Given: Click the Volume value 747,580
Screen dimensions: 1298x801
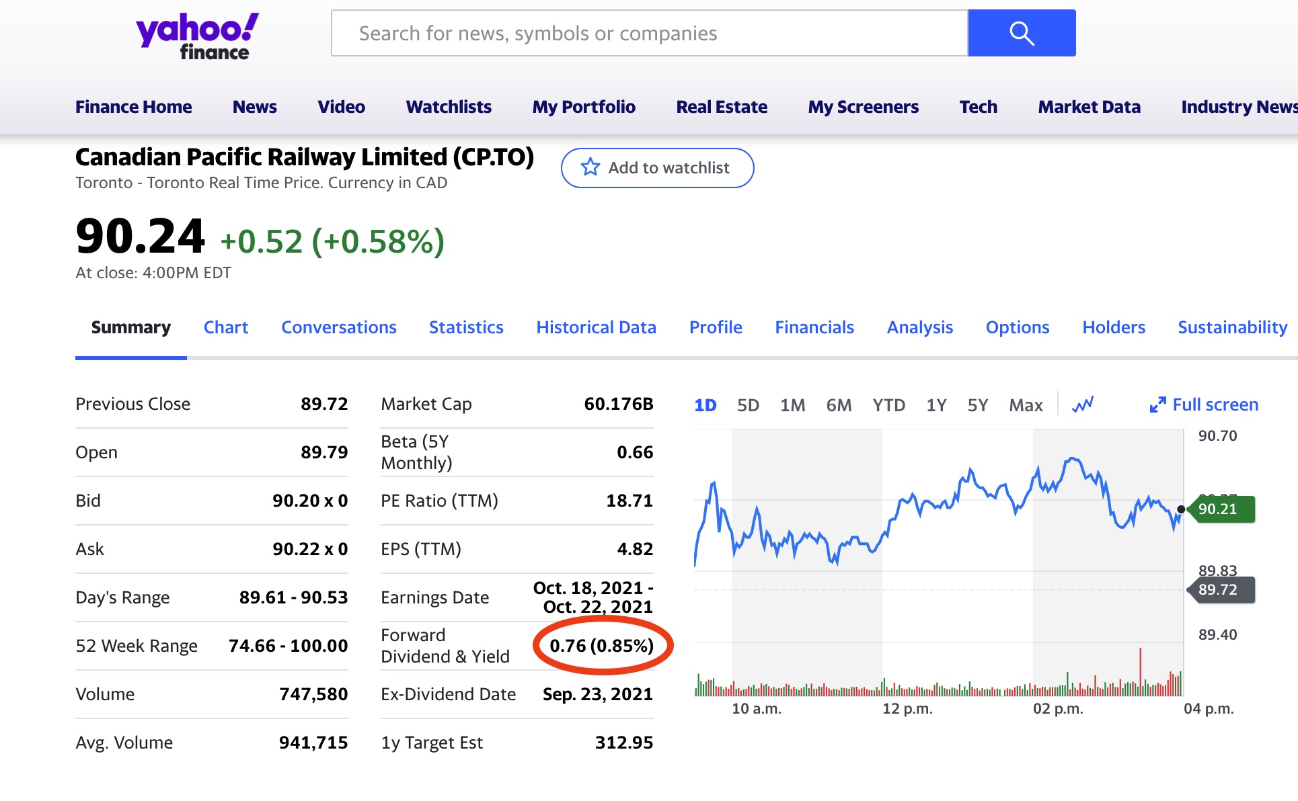Looking at the screenshot, I should click(313, 694).
